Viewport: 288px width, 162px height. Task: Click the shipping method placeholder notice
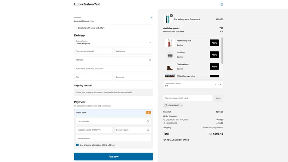113,92
